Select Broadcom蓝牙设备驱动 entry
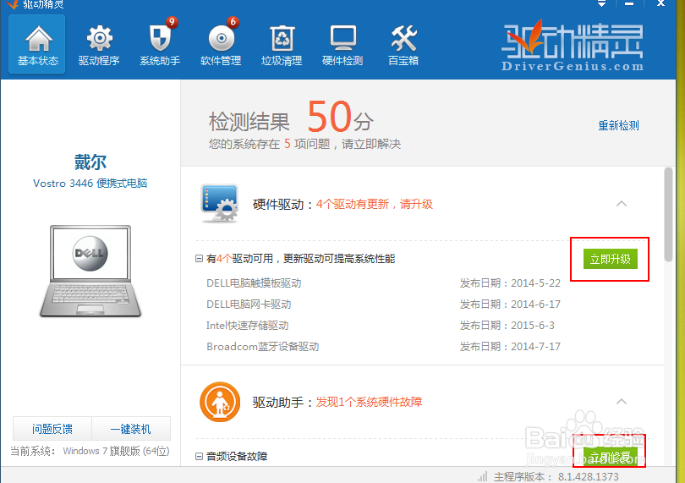This screenshot has width=685, height=483. click(262, 347)
